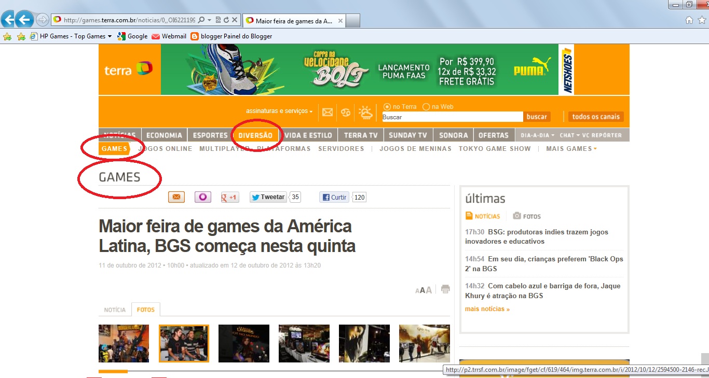This screenshot has height=378, width=709.
Task: Expand the HP Games bookmark dropdown arrow
Action: pyautogui.click(x=110, y=36)
